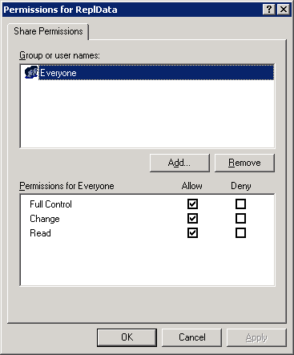Click the help question mark button
The image size is (294, 355).
pyautogui.click(x=269, y=10)
